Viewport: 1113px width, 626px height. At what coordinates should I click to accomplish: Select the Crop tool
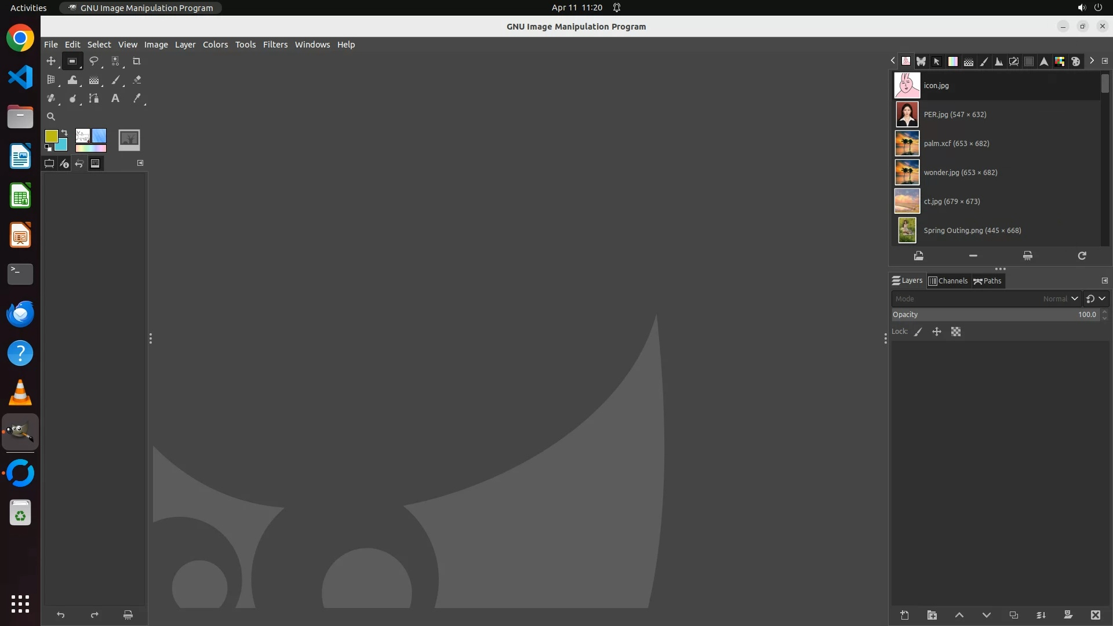click(137, 61)
